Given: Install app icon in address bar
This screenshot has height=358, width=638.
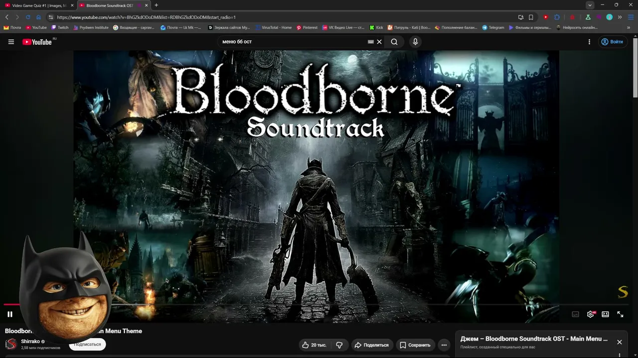Looking at the screenshot, I should [x=521, y=17].
